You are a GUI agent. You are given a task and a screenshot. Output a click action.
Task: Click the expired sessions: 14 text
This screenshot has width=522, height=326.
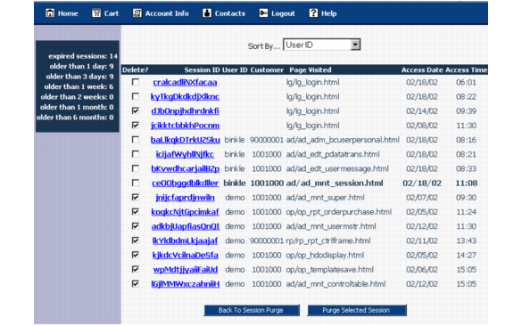[x=83, y=56]
